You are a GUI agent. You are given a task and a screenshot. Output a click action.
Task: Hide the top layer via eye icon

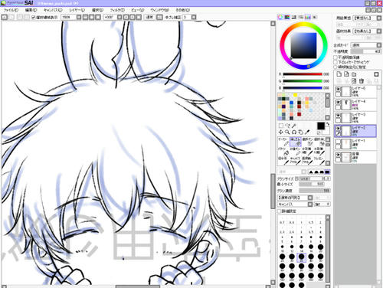click(x=338, y=89)
